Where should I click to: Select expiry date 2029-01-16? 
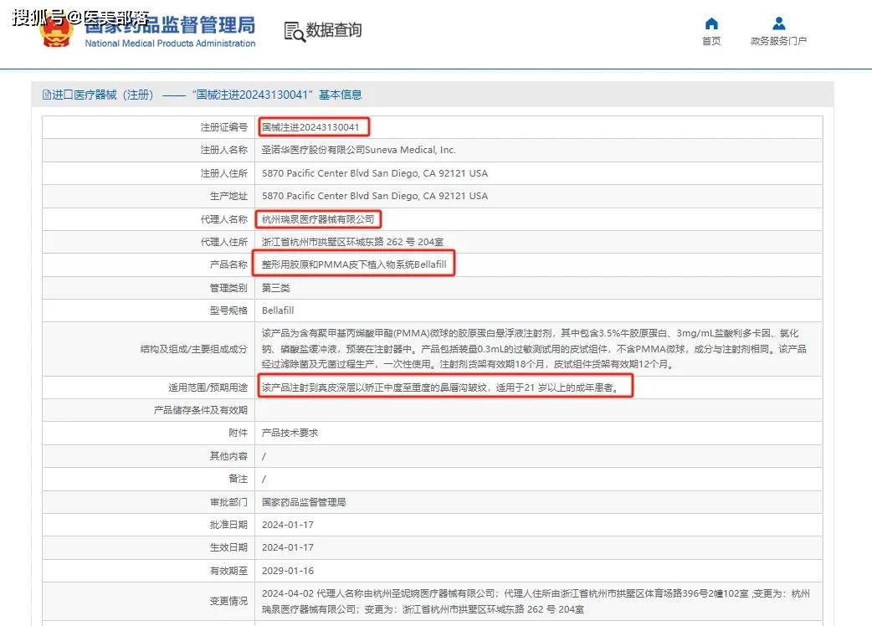288,571
